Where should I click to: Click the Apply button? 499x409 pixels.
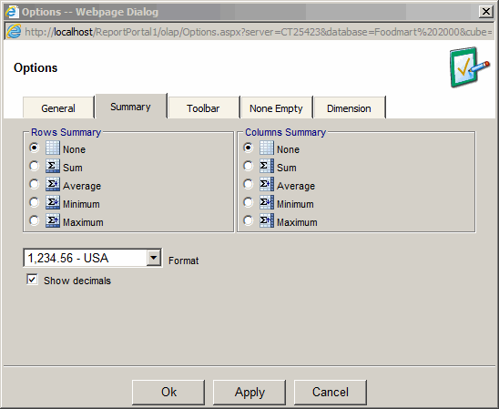click(x=249, y=392)
